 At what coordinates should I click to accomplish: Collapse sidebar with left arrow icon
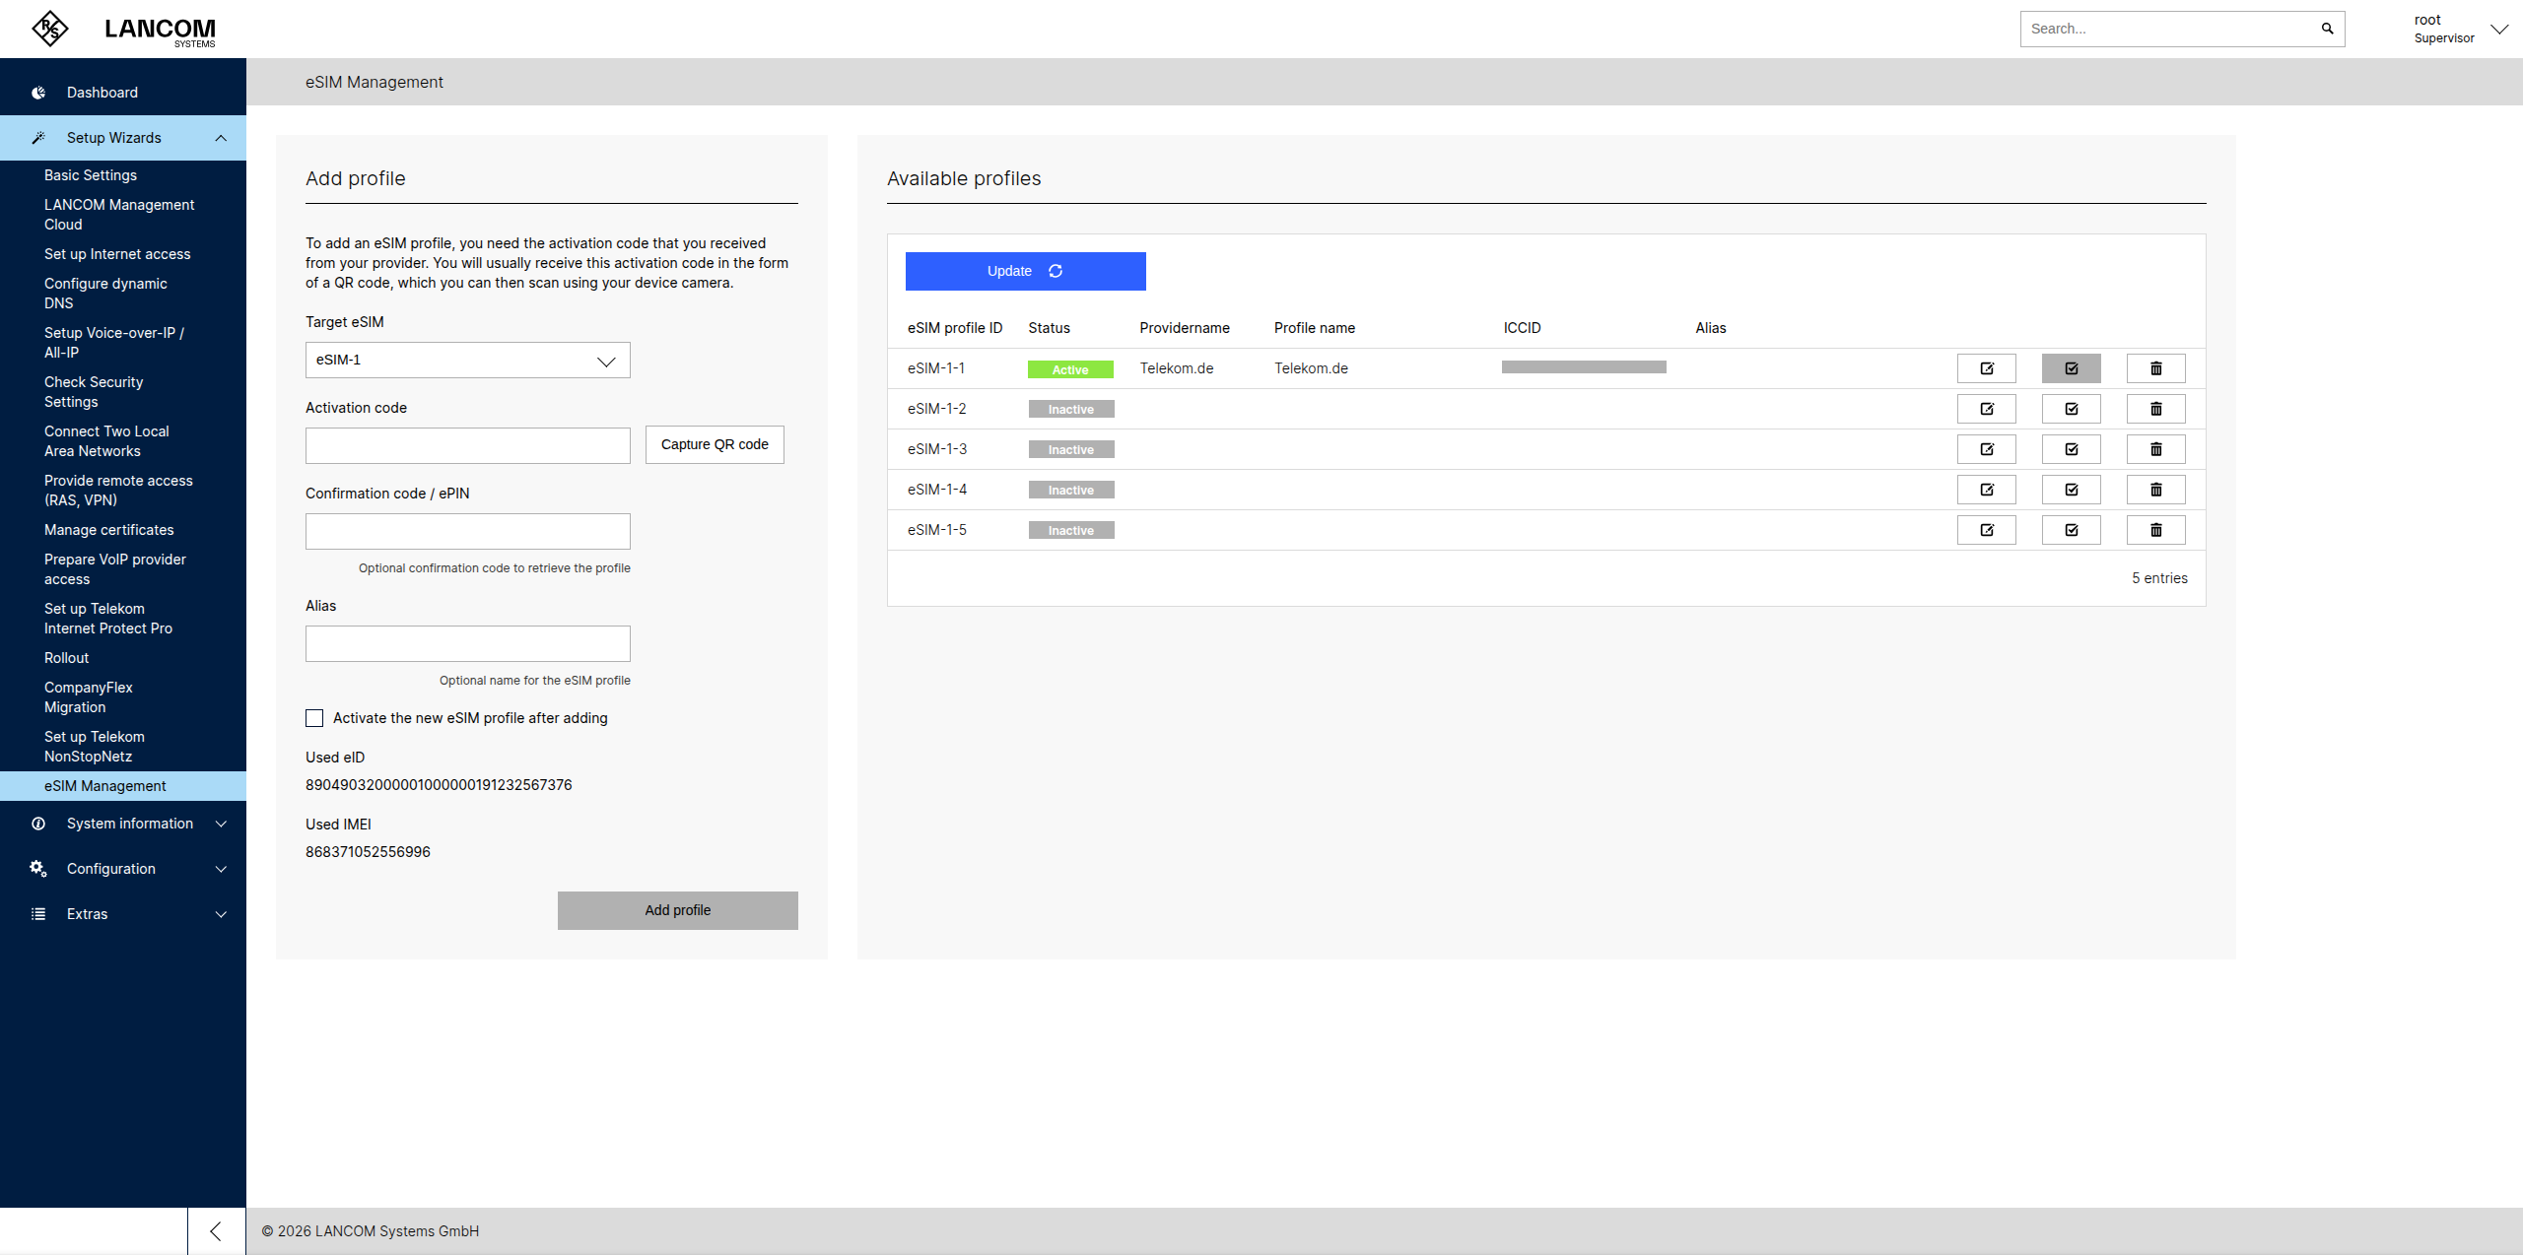[216, 1231]
